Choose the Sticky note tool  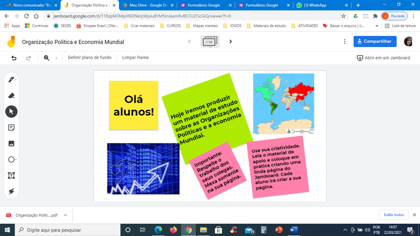pos(11,128)
